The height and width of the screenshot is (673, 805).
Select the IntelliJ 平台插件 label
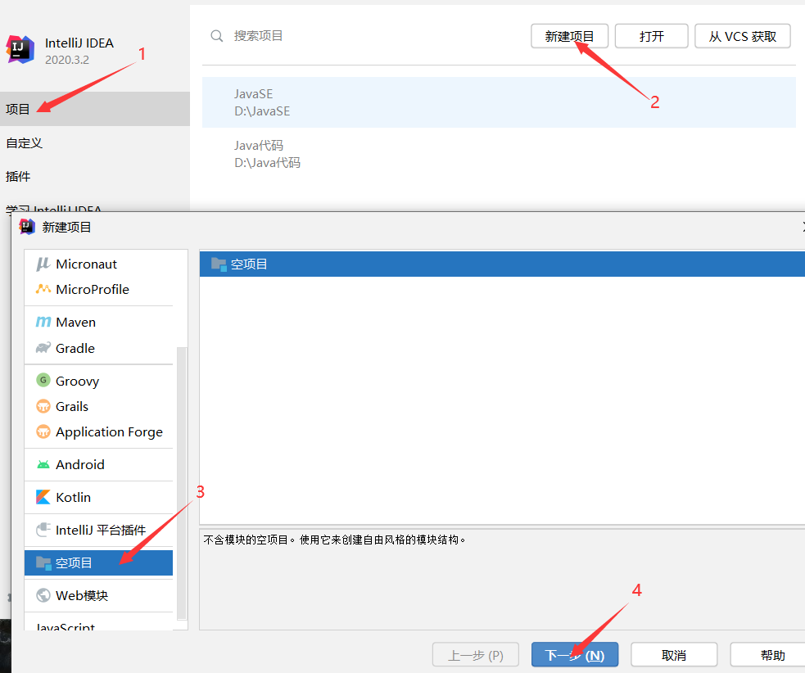click(x=101, y=530)
